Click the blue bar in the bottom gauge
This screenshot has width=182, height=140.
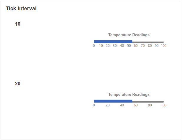click(113, 101)
